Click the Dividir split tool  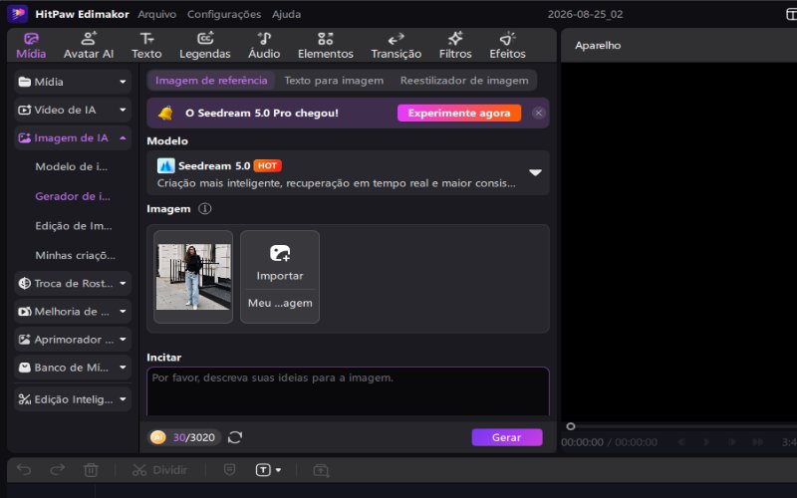pyautogui.click(x=159, y=470)
